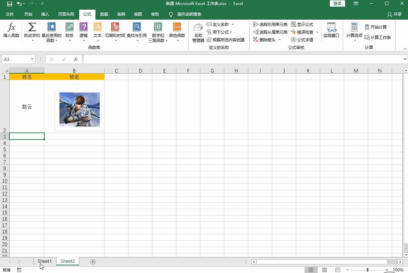Click the Select All corner triangle

pos(6,71)
